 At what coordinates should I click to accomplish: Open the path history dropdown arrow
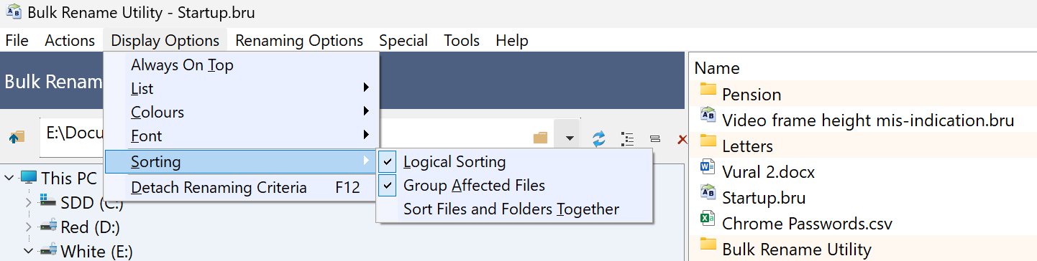pyautogui.click(x=569, y=137)
